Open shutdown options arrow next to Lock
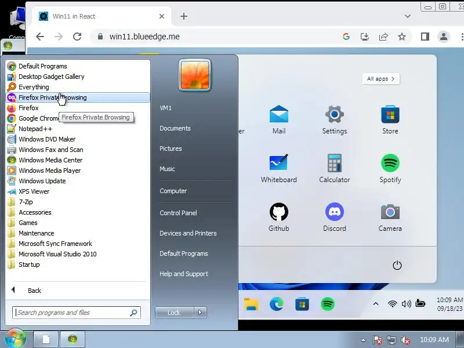 pos(200,312)
